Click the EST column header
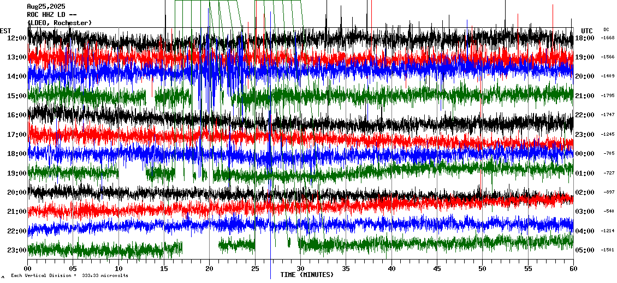This screenshot has width=617, height=283. [x=5, y=31]
